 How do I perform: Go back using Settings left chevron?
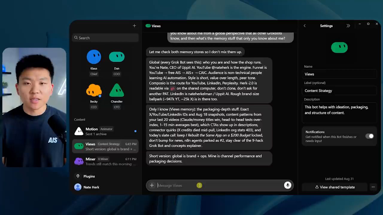pyautogui.click(x=305, y=26)
